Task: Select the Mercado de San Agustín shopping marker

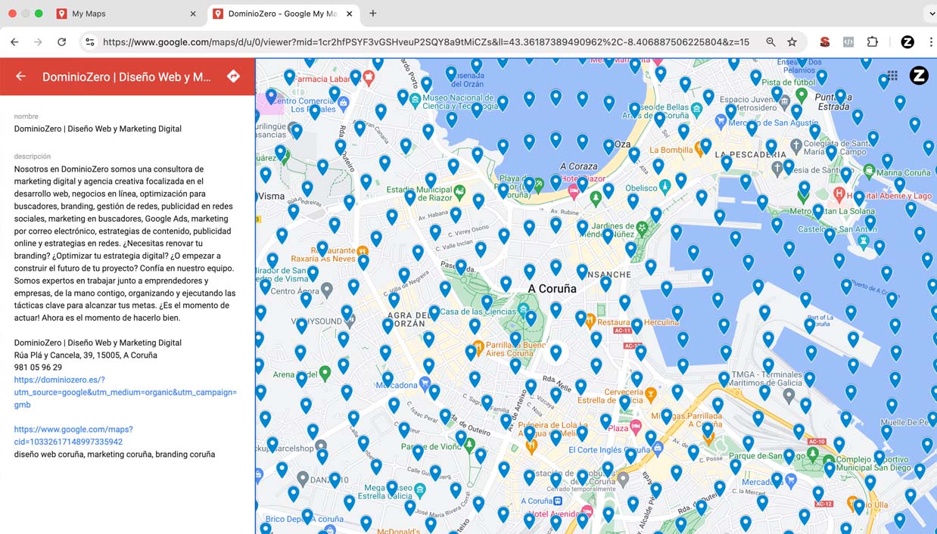Action: coord(721,121)
